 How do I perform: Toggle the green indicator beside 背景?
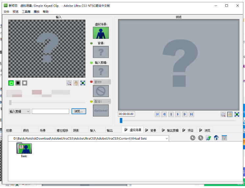[91, 43]
